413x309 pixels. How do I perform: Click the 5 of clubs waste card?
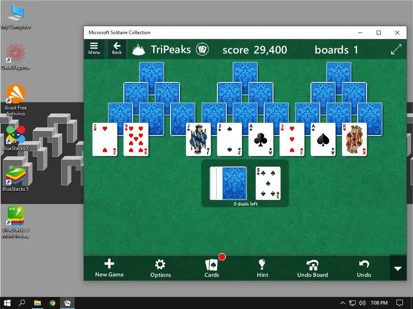(x=268, y=183)
